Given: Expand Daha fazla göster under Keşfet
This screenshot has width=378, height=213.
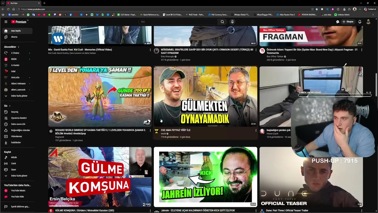Looking at the screenshot, I should tap(18, 176).
